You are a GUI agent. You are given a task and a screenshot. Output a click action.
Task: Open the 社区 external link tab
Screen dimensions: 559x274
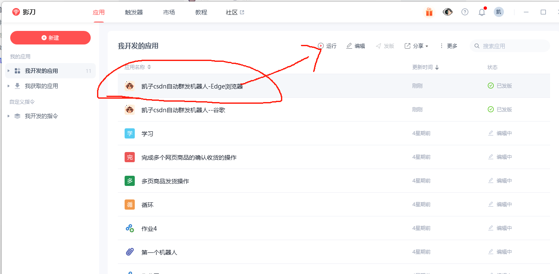tap(235, 12)
